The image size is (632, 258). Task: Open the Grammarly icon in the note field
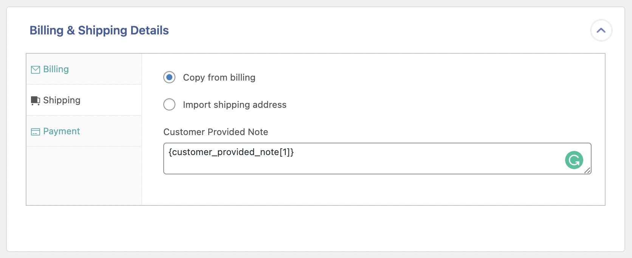tap(574, 160)
